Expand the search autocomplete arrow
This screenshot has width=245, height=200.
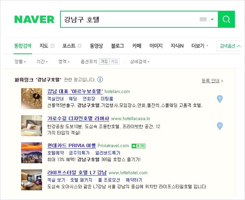pos(212,19)
